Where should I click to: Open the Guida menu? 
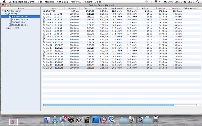pos(98,2)
